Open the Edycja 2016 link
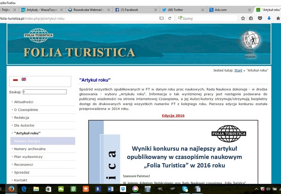Viewport: 281px width, 194px height. [173, 116]
